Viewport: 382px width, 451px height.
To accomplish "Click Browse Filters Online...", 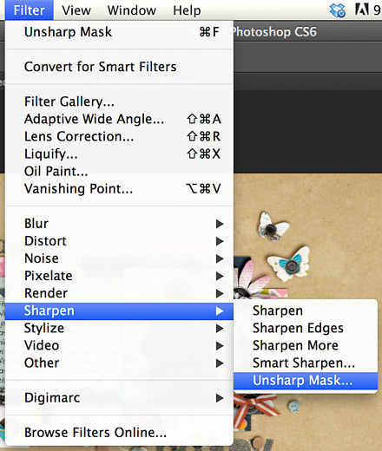I will (119, 433).
